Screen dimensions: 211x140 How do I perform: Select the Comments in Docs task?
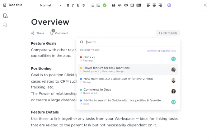point(128,91)
